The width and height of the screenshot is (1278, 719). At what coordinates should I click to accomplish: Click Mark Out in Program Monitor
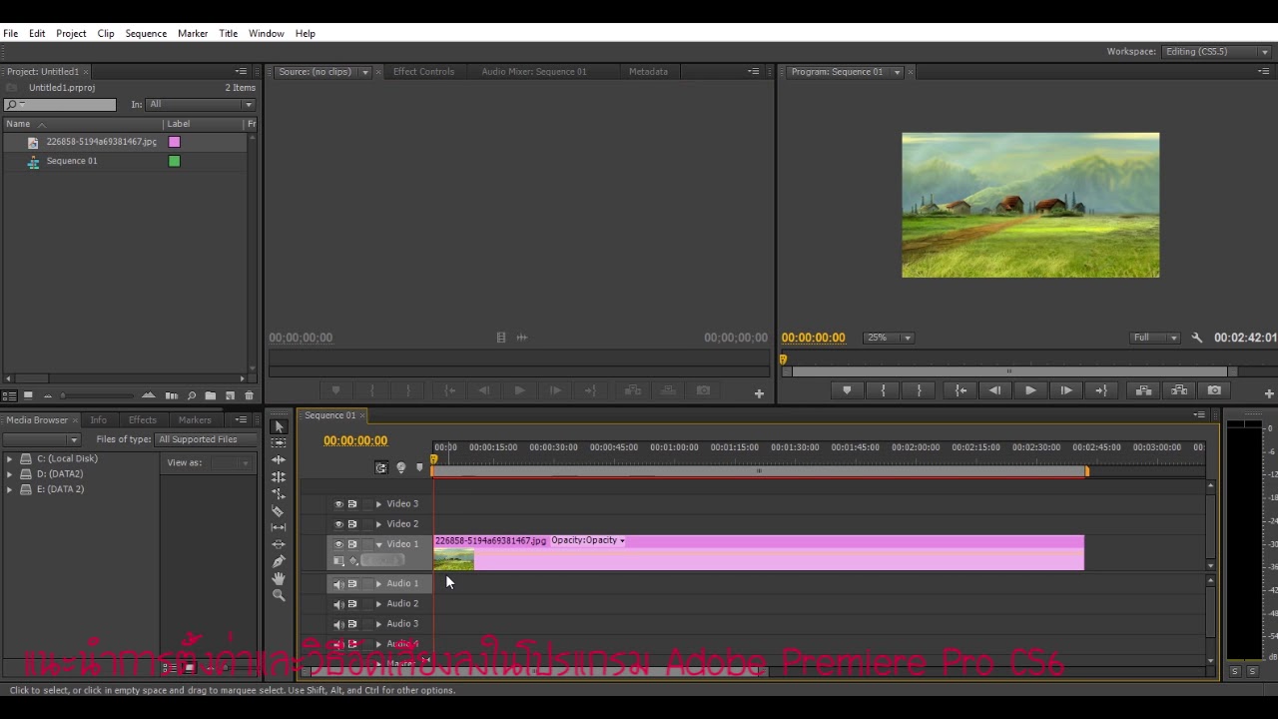tap(919, 390)
